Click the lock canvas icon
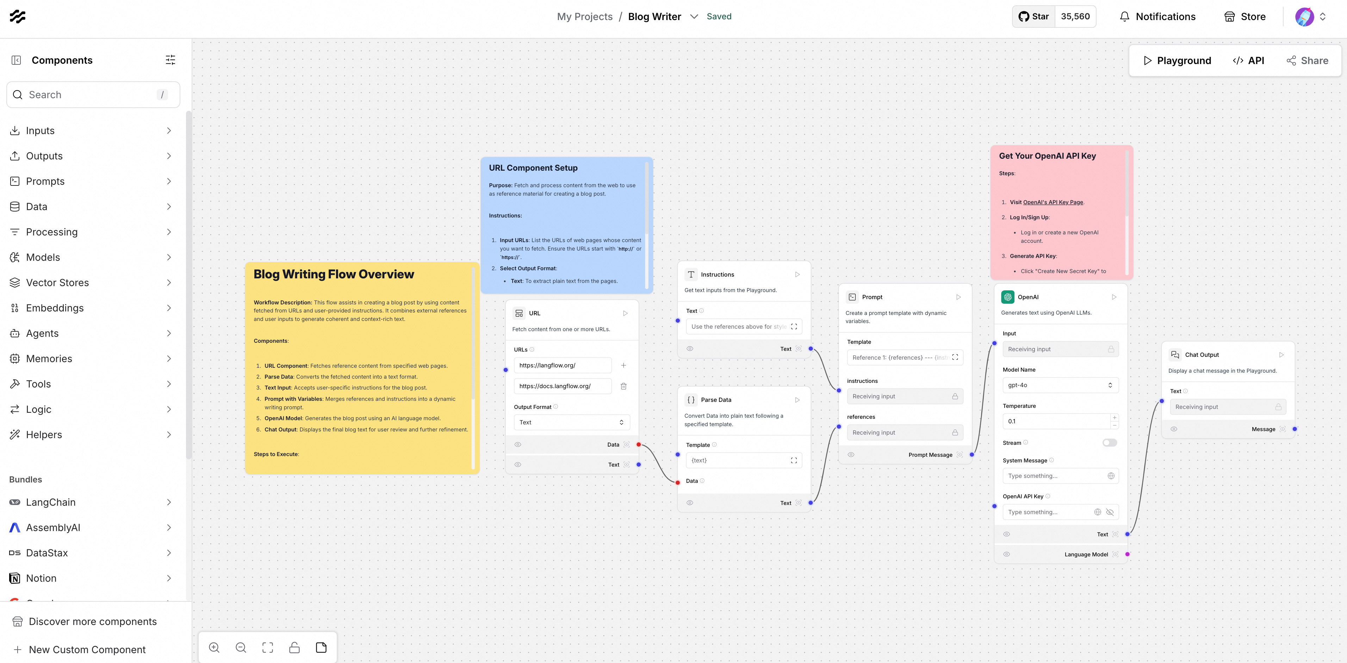Screen dimensions: 1347x663 tap(294, 647)
